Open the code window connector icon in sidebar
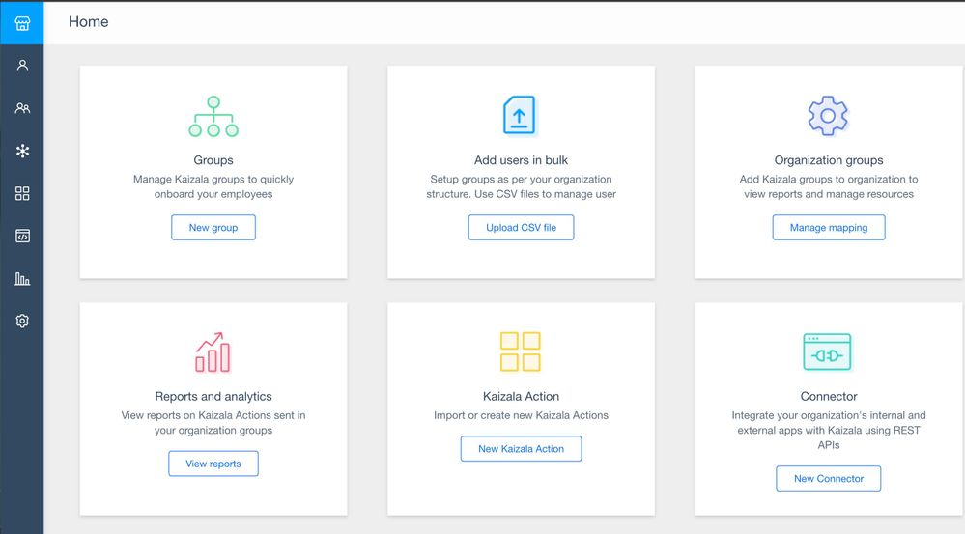Screen dimensions: 965x534 22,237
